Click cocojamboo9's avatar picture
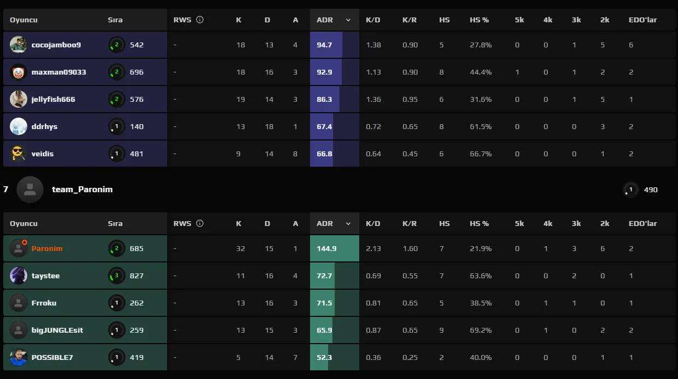Screen dimensions: 678x379 point(19,45)
